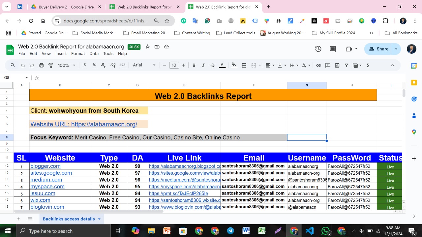
Task: Open the Arial font dropdown
Action: (144, 65)
